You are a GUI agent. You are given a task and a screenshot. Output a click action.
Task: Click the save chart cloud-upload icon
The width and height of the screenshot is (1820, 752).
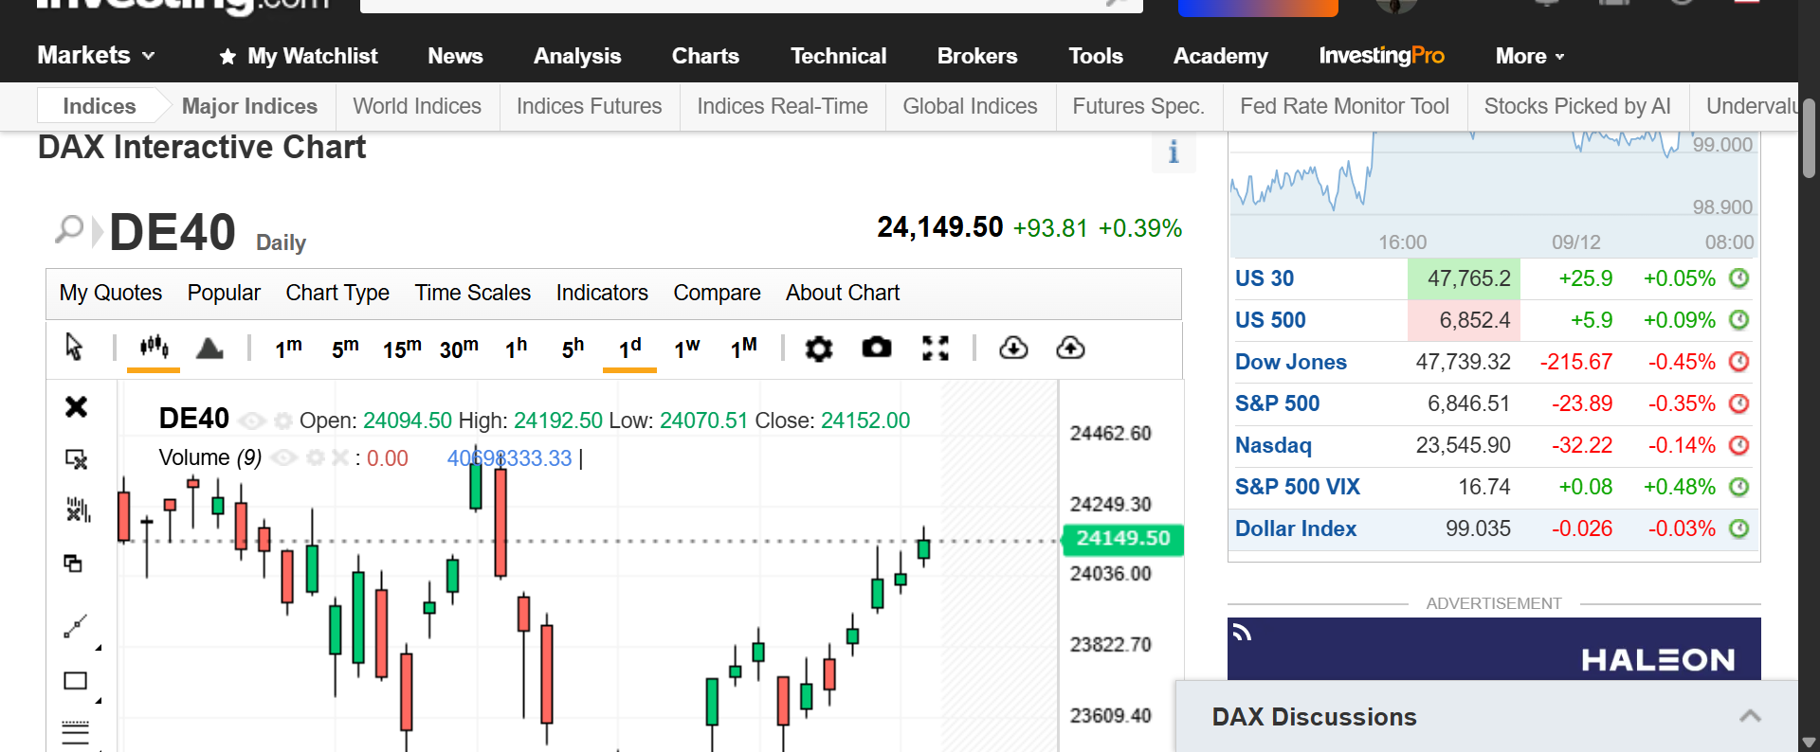pyautogui.click(x=1070, y=349)
